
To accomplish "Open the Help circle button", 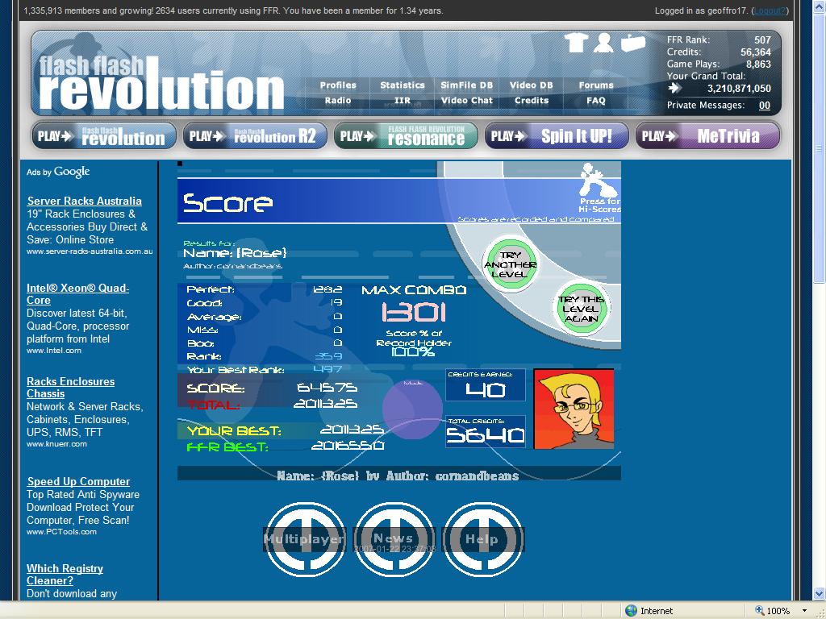I will [x=482, y=539].
